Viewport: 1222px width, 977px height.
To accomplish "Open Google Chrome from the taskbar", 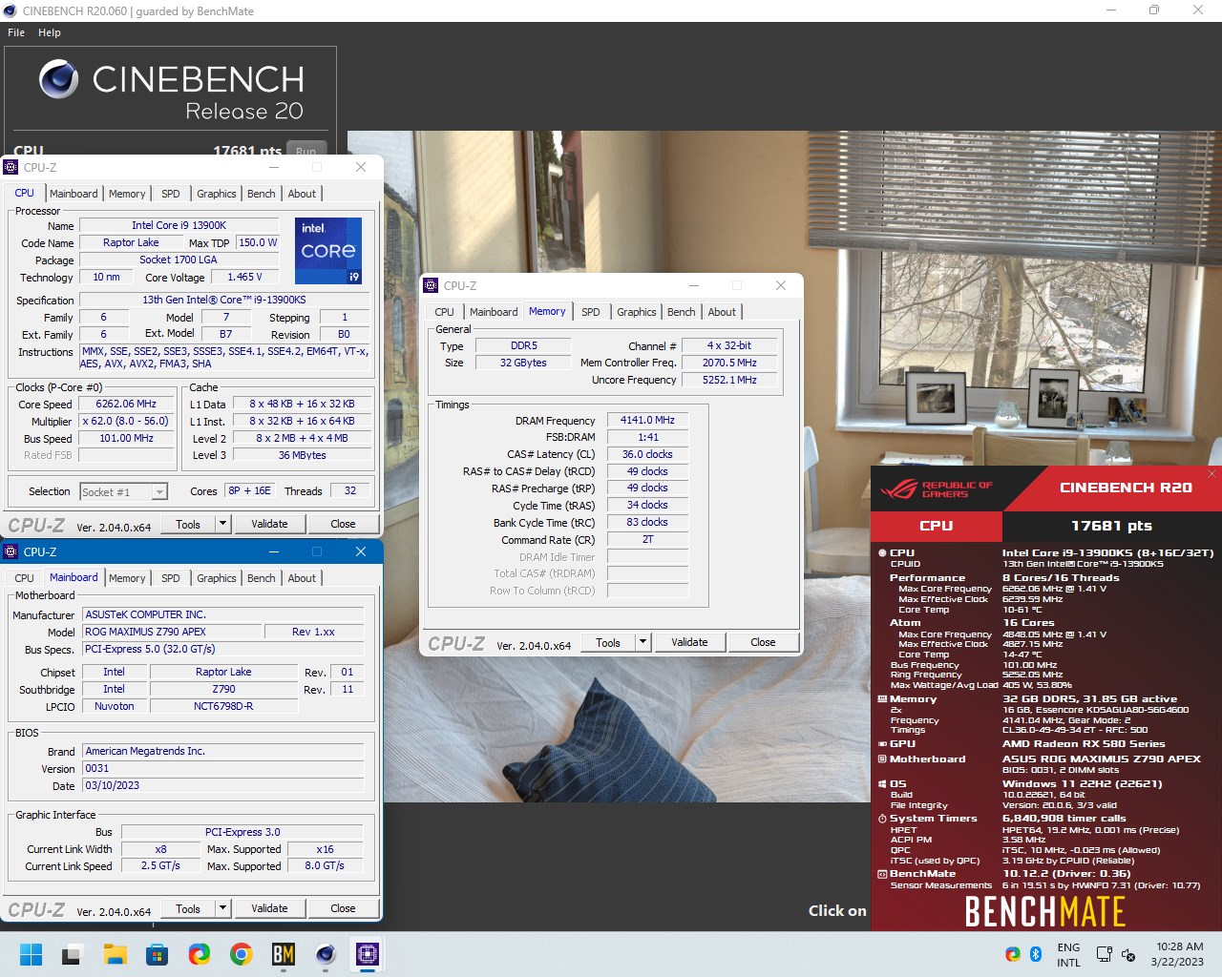I will point(242,954).
